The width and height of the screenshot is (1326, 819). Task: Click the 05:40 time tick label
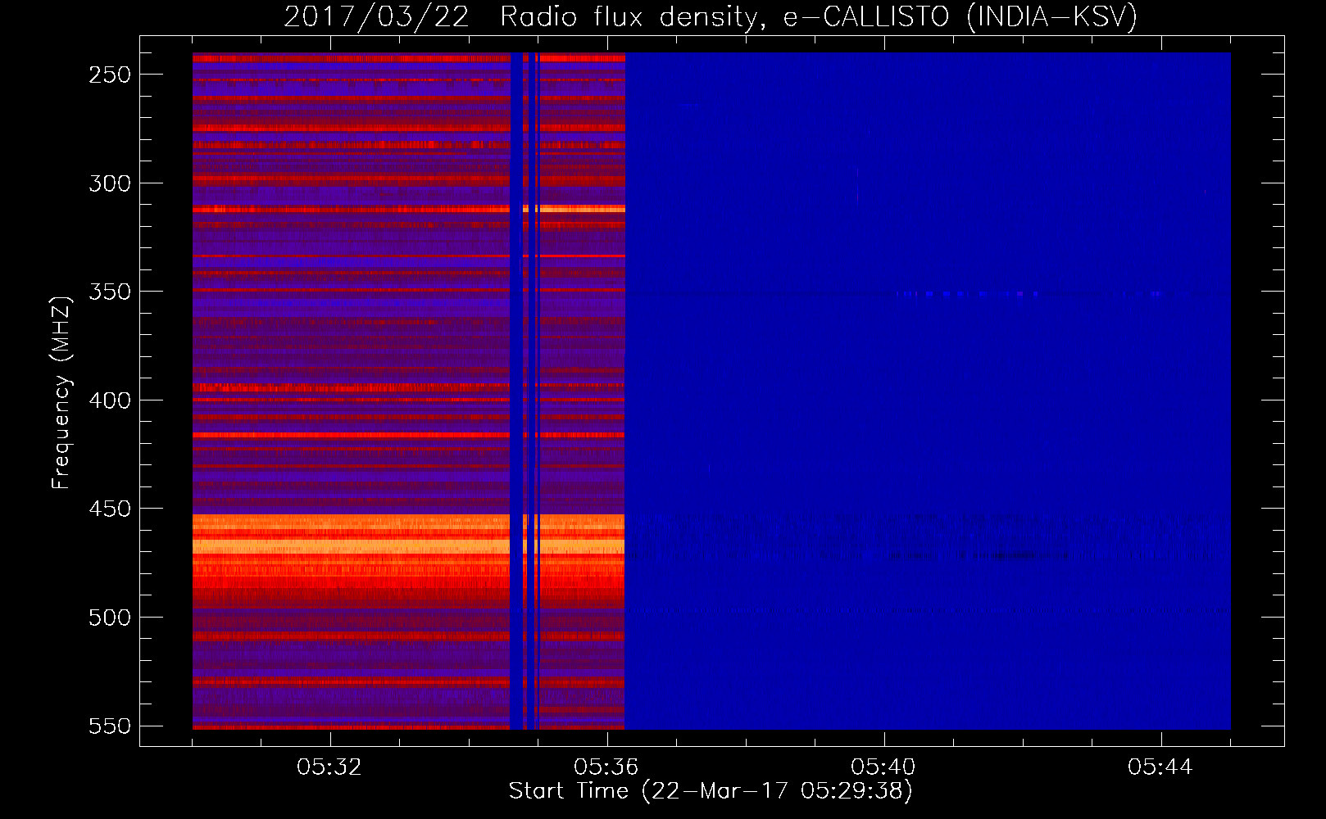point(883,767)
